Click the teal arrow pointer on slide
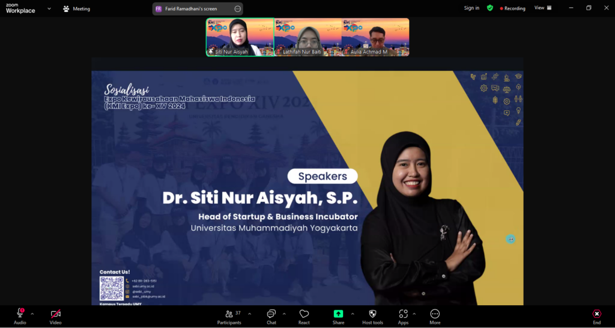The width and height of the screenshot is (615, 328). point(510,239)
